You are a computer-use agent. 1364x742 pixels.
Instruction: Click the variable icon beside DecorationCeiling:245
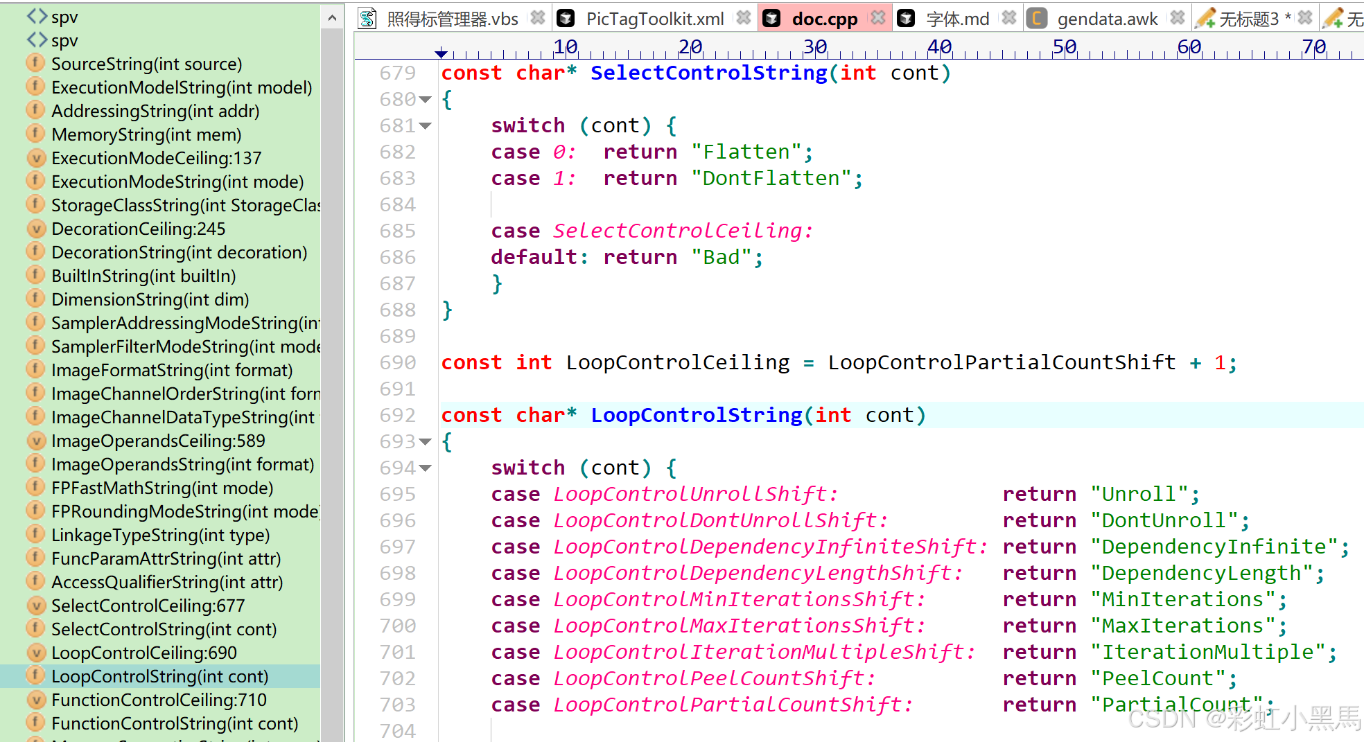pos(35,229)
